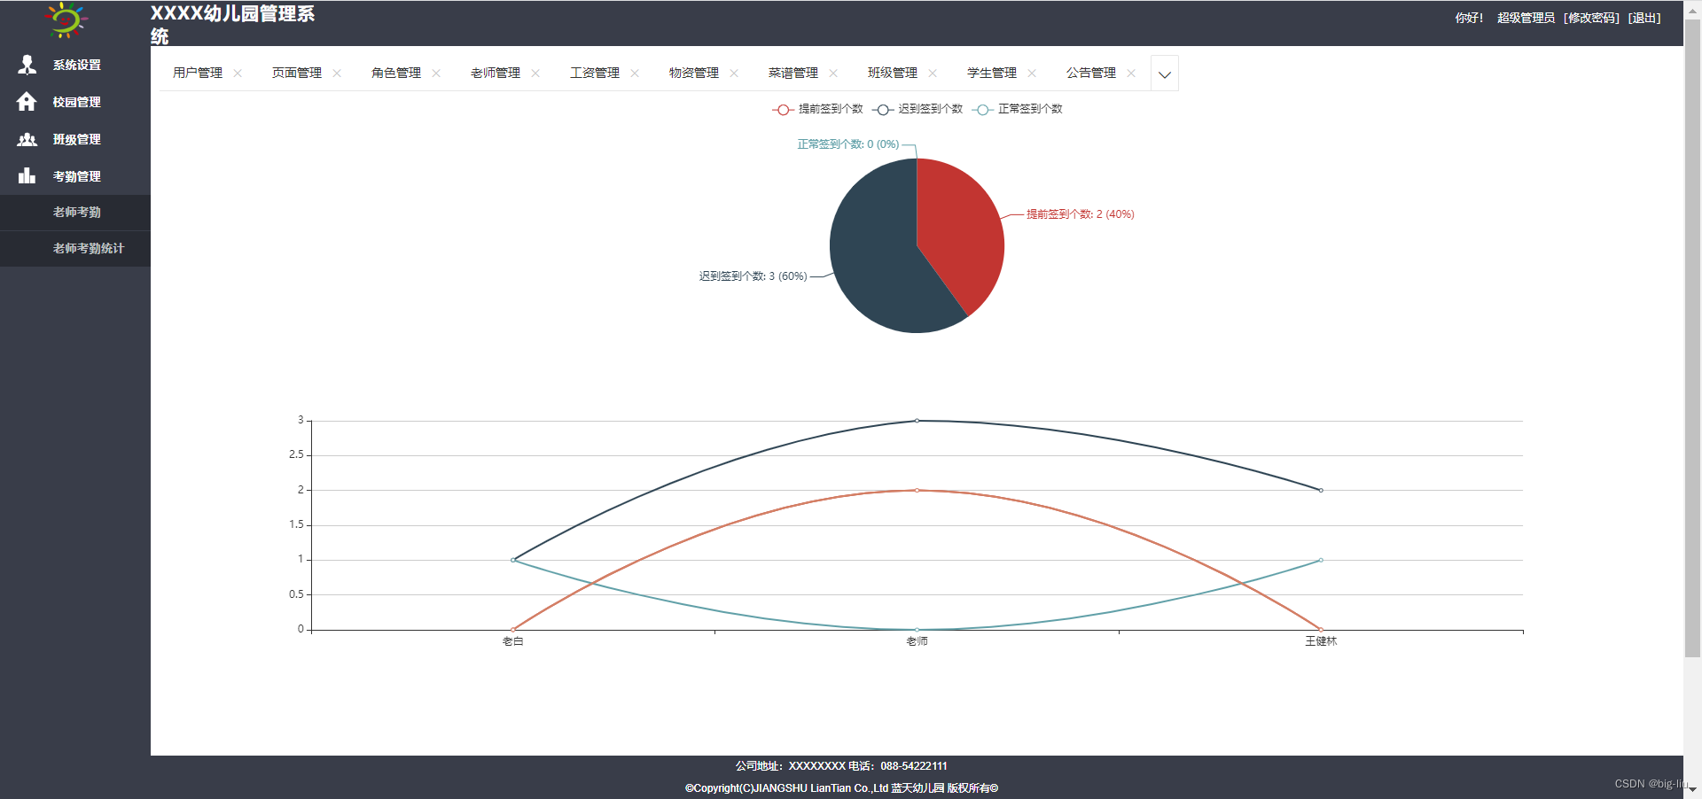Screen dimensions: 1702x799
Task: Collapse the 考勤管理 sidebar menu
Action: 75,176
